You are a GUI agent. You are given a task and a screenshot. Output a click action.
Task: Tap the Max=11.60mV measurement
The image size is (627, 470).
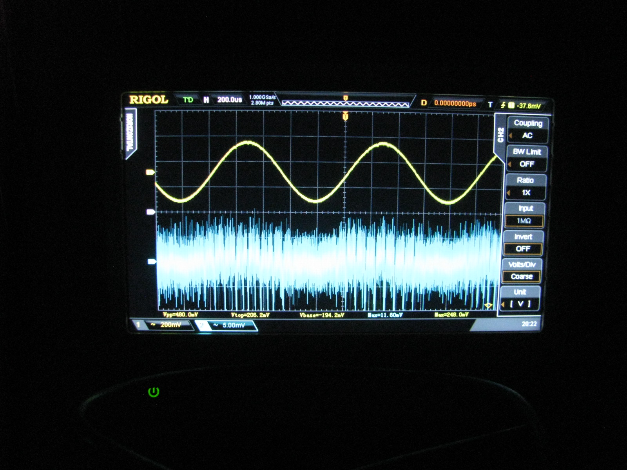(385, 315)
